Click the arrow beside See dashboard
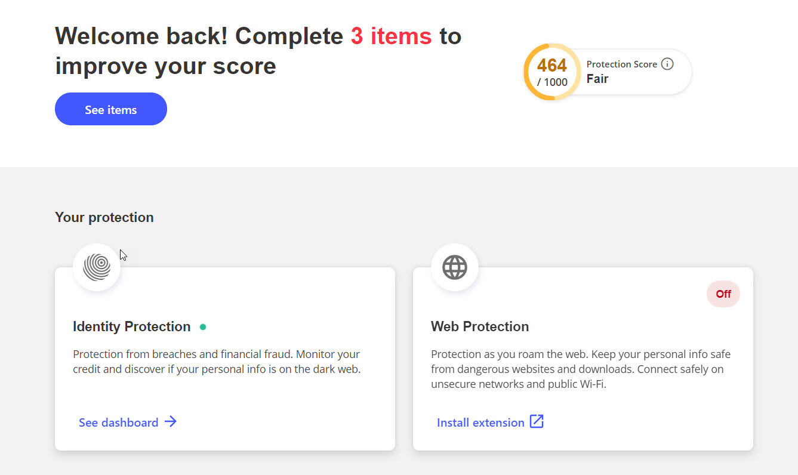 pyautogui.click(x=171, y=422)
